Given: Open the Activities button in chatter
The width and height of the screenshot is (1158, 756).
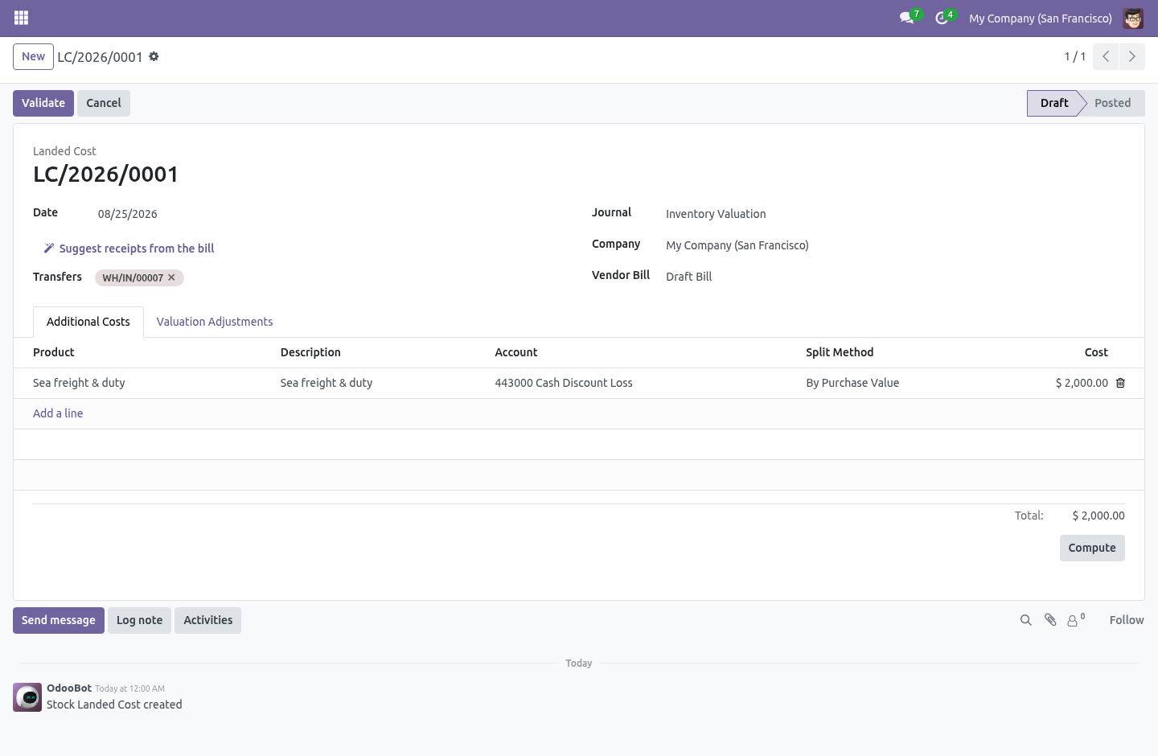Looking at the screenshot, I should click(x=207, y=620).
